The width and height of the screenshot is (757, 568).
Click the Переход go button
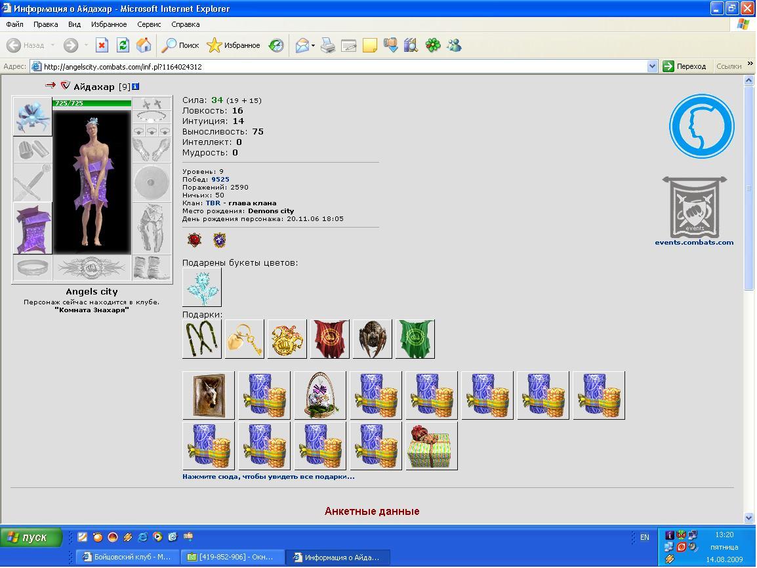pos(685,66)
